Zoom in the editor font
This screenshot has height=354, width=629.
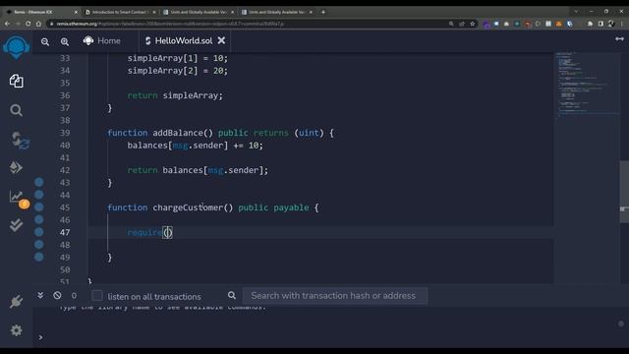click(x=65, y=41)
